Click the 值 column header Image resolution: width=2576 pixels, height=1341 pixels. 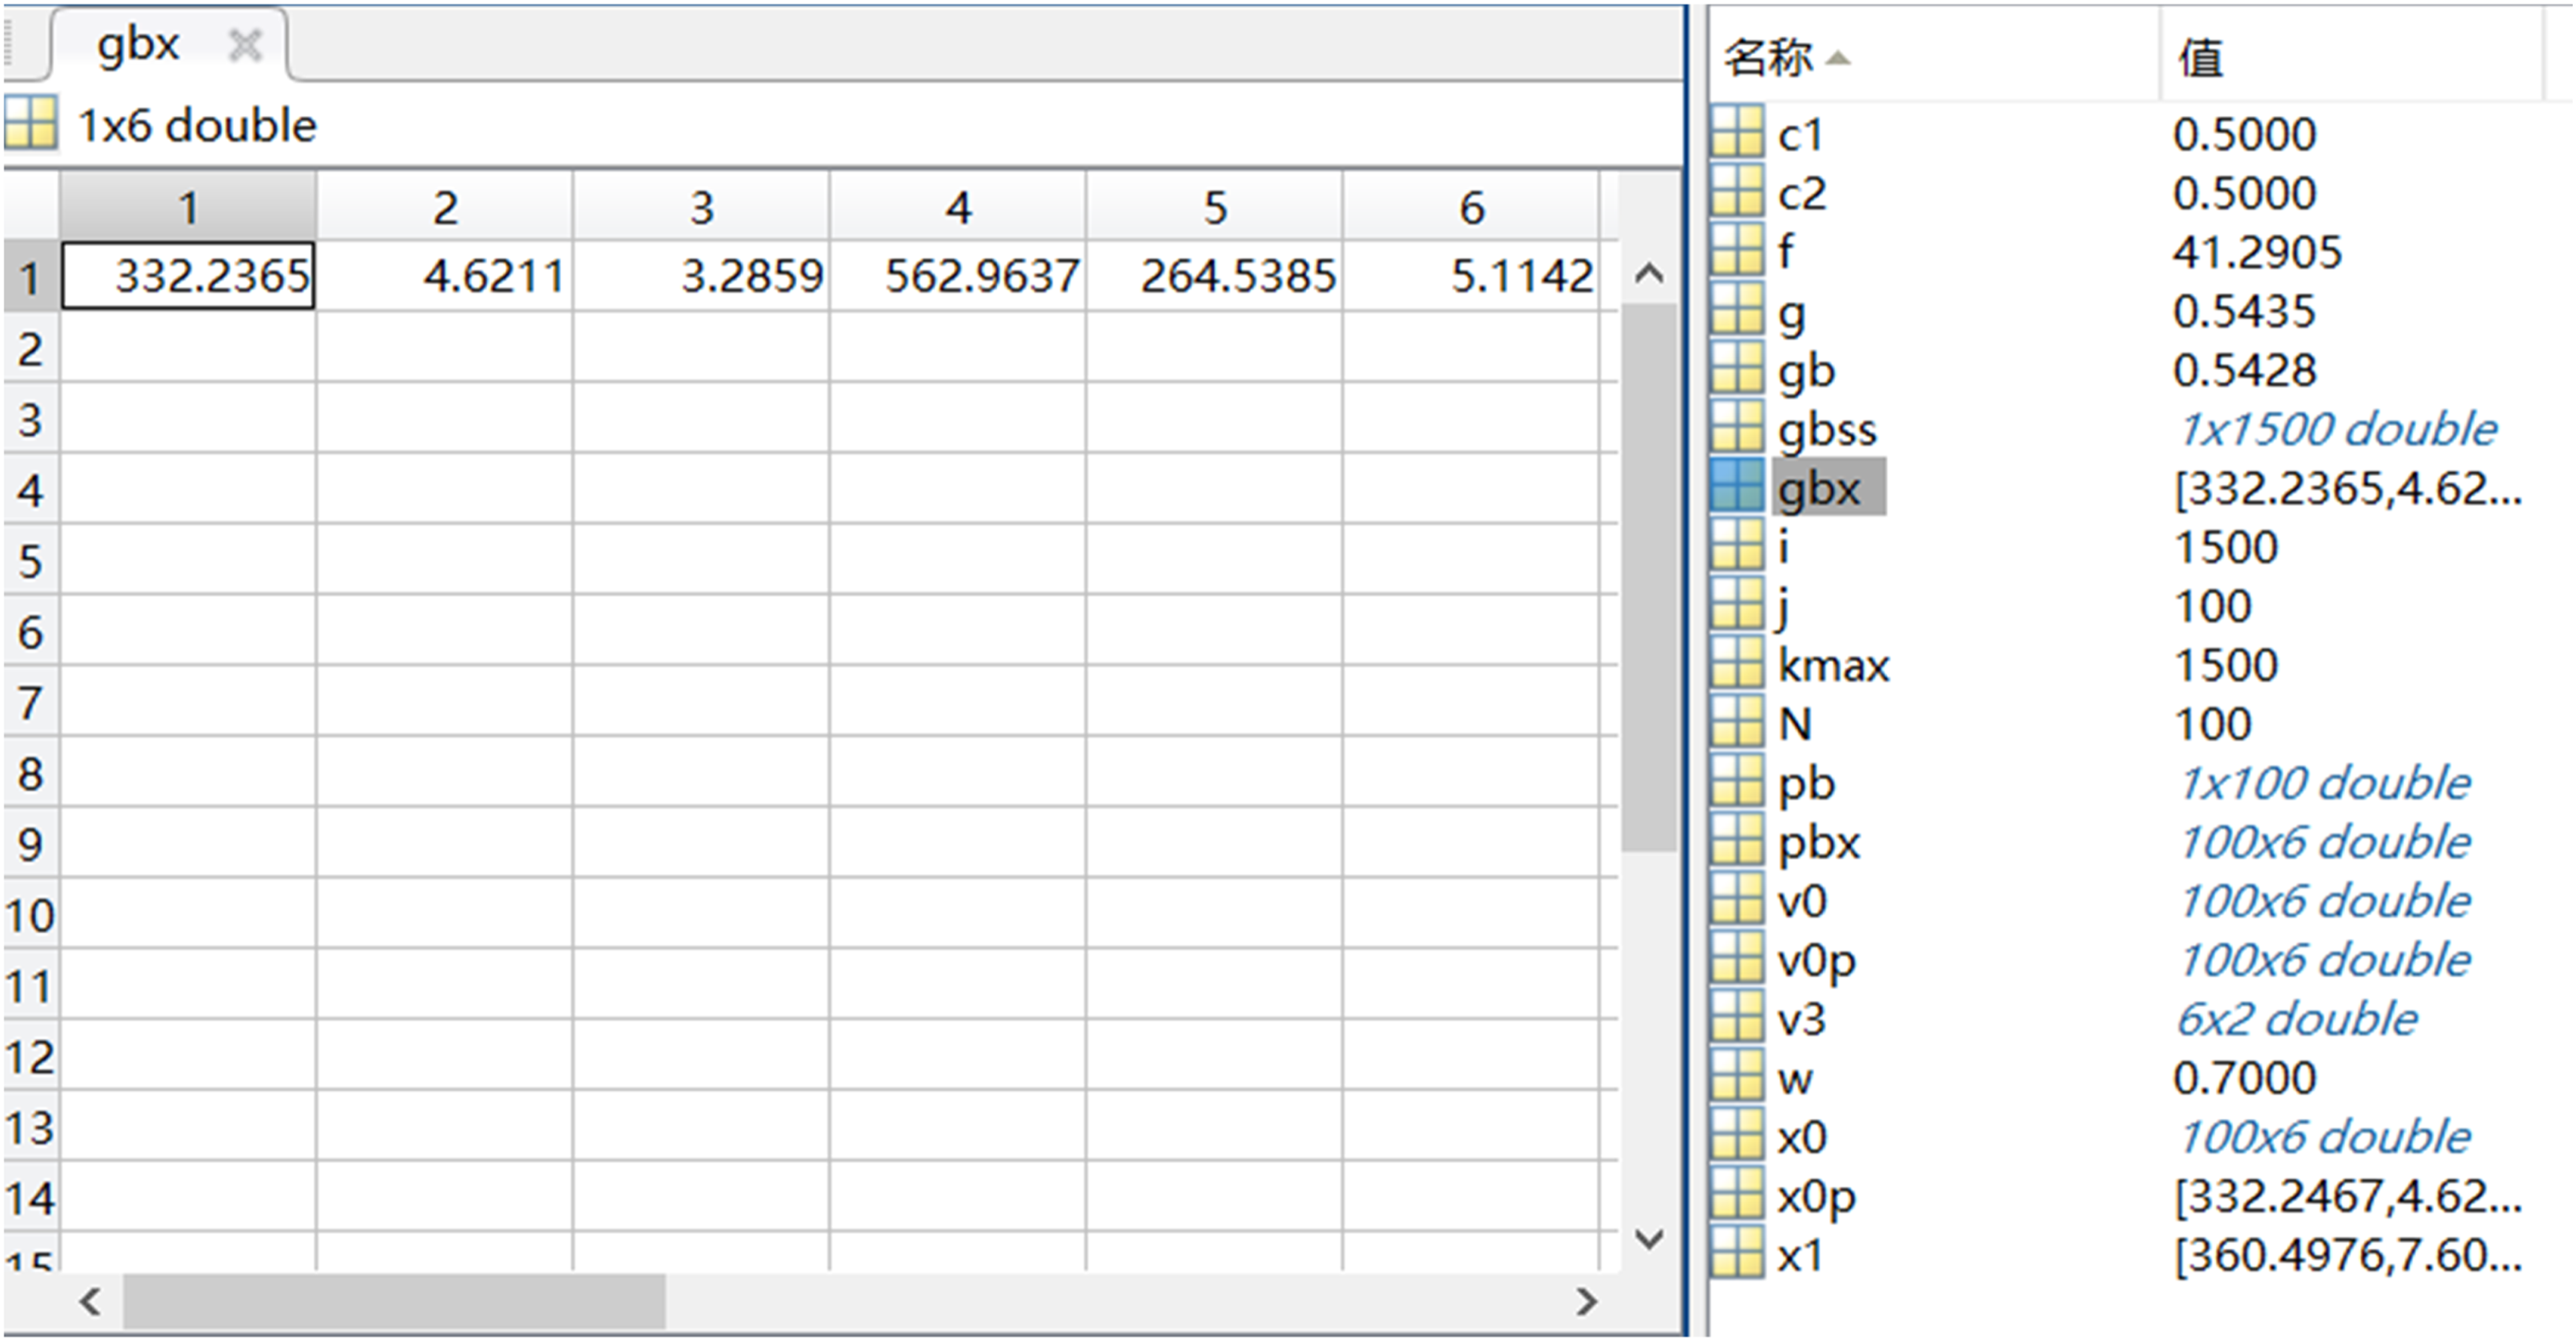coord(2201,57)
